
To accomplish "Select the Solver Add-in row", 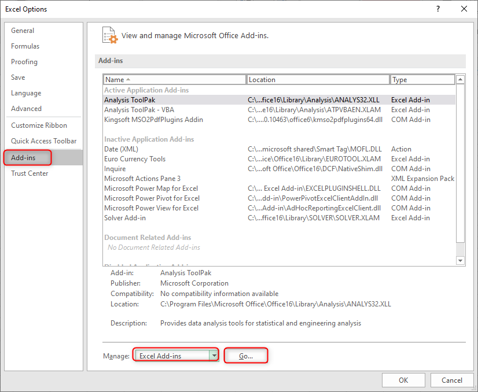I will coord(279,218).
